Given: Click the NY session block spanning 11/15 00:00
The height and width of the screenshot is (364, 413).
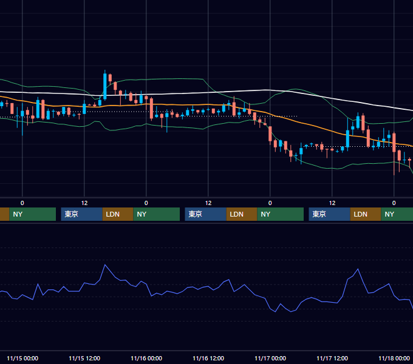Looking at the screenshot, I should 33,214.
